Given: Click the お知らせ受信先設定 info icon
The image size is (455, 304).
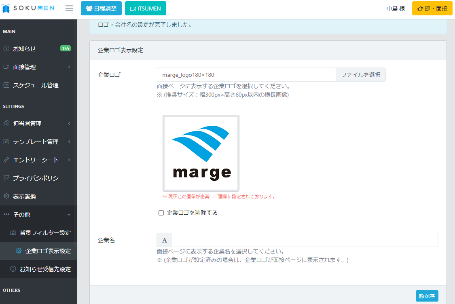Looking at the screenshot, I should coord(13,269).
